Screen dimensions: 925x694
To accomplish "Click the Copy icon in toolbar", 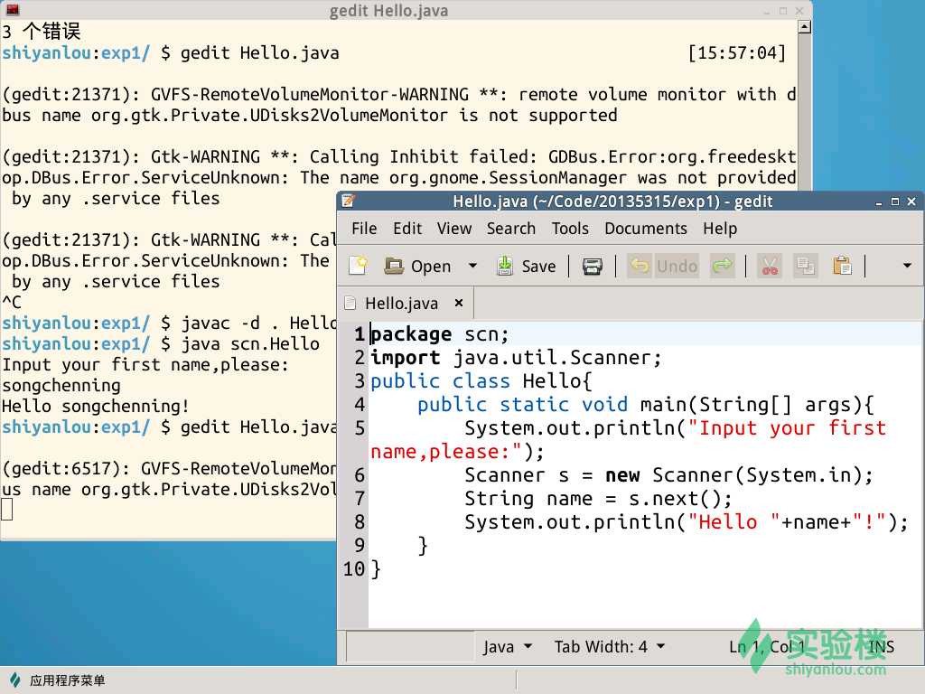I will [x=805, y=267].
